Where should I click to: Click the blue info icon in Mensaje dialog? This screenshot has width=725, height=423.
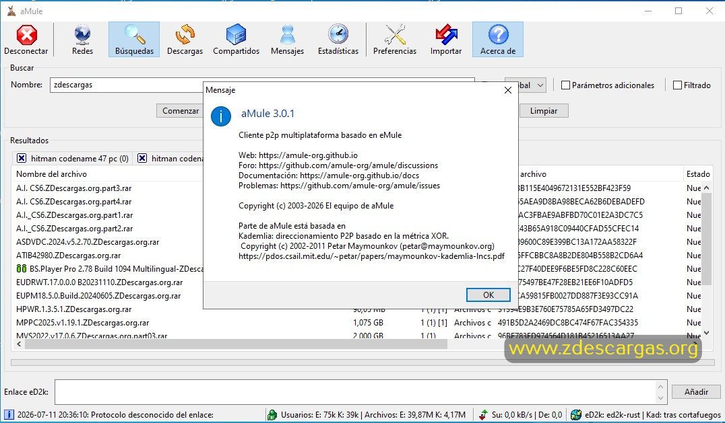pyautogui.click(x=220, y=116)
